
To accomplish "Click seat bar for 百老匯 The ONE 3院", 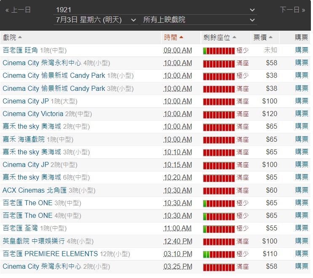I will (219, 203).
